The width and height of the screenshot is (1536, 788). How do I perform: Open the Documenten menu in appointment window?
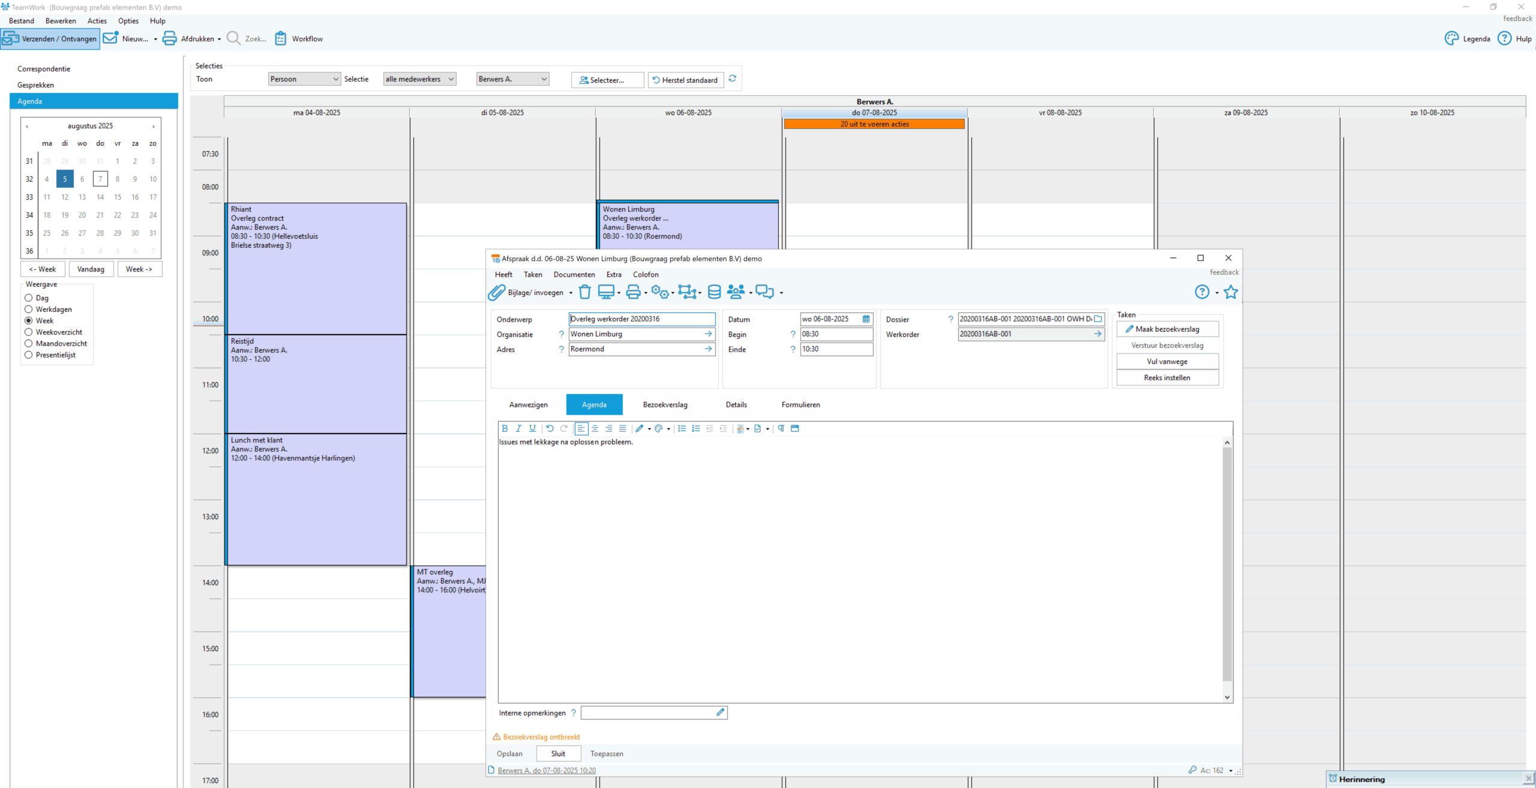574,275
